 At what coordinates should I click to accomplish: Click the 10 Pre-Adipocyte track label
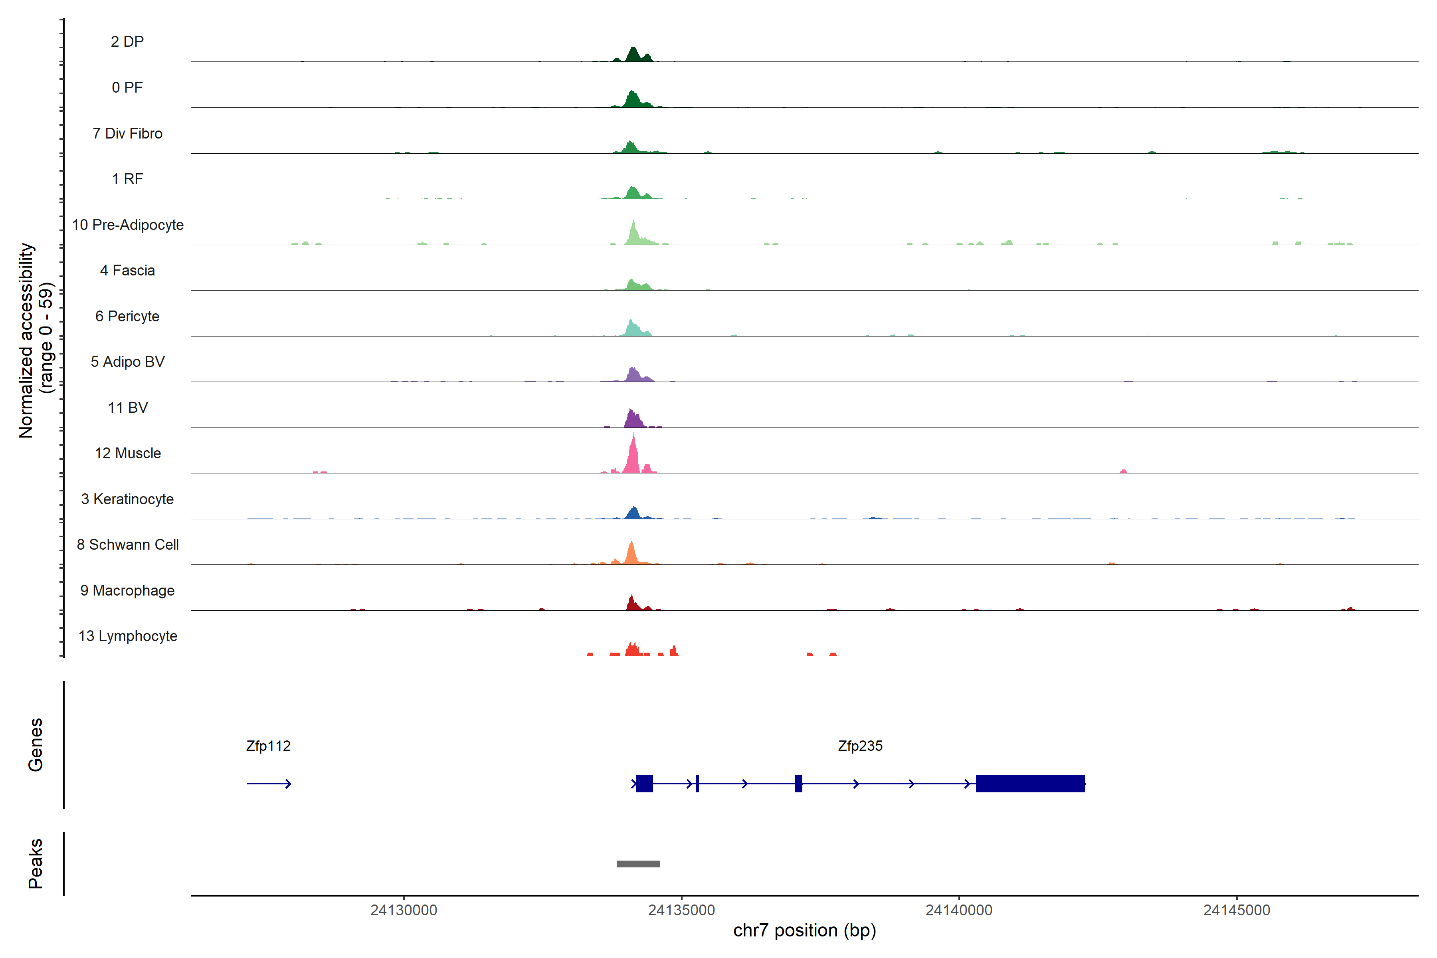[x=128, y=225]
